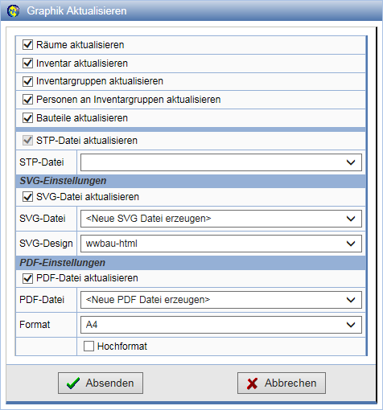This screenshot has width=383, height=410.
Task: Click the green checkmark icon on Absenden
Action: (x=73, y=383)
